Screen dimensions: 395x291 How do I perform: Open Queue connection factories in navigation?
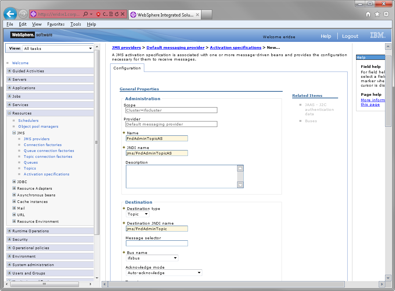pyautogui.click(x=49, y=150)
